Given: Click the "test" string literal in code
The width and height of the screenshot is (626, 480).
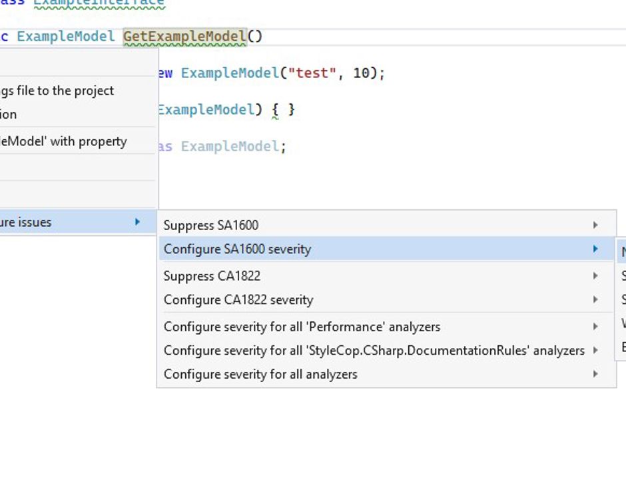Looking at the screenshot, I should [312, 73].
